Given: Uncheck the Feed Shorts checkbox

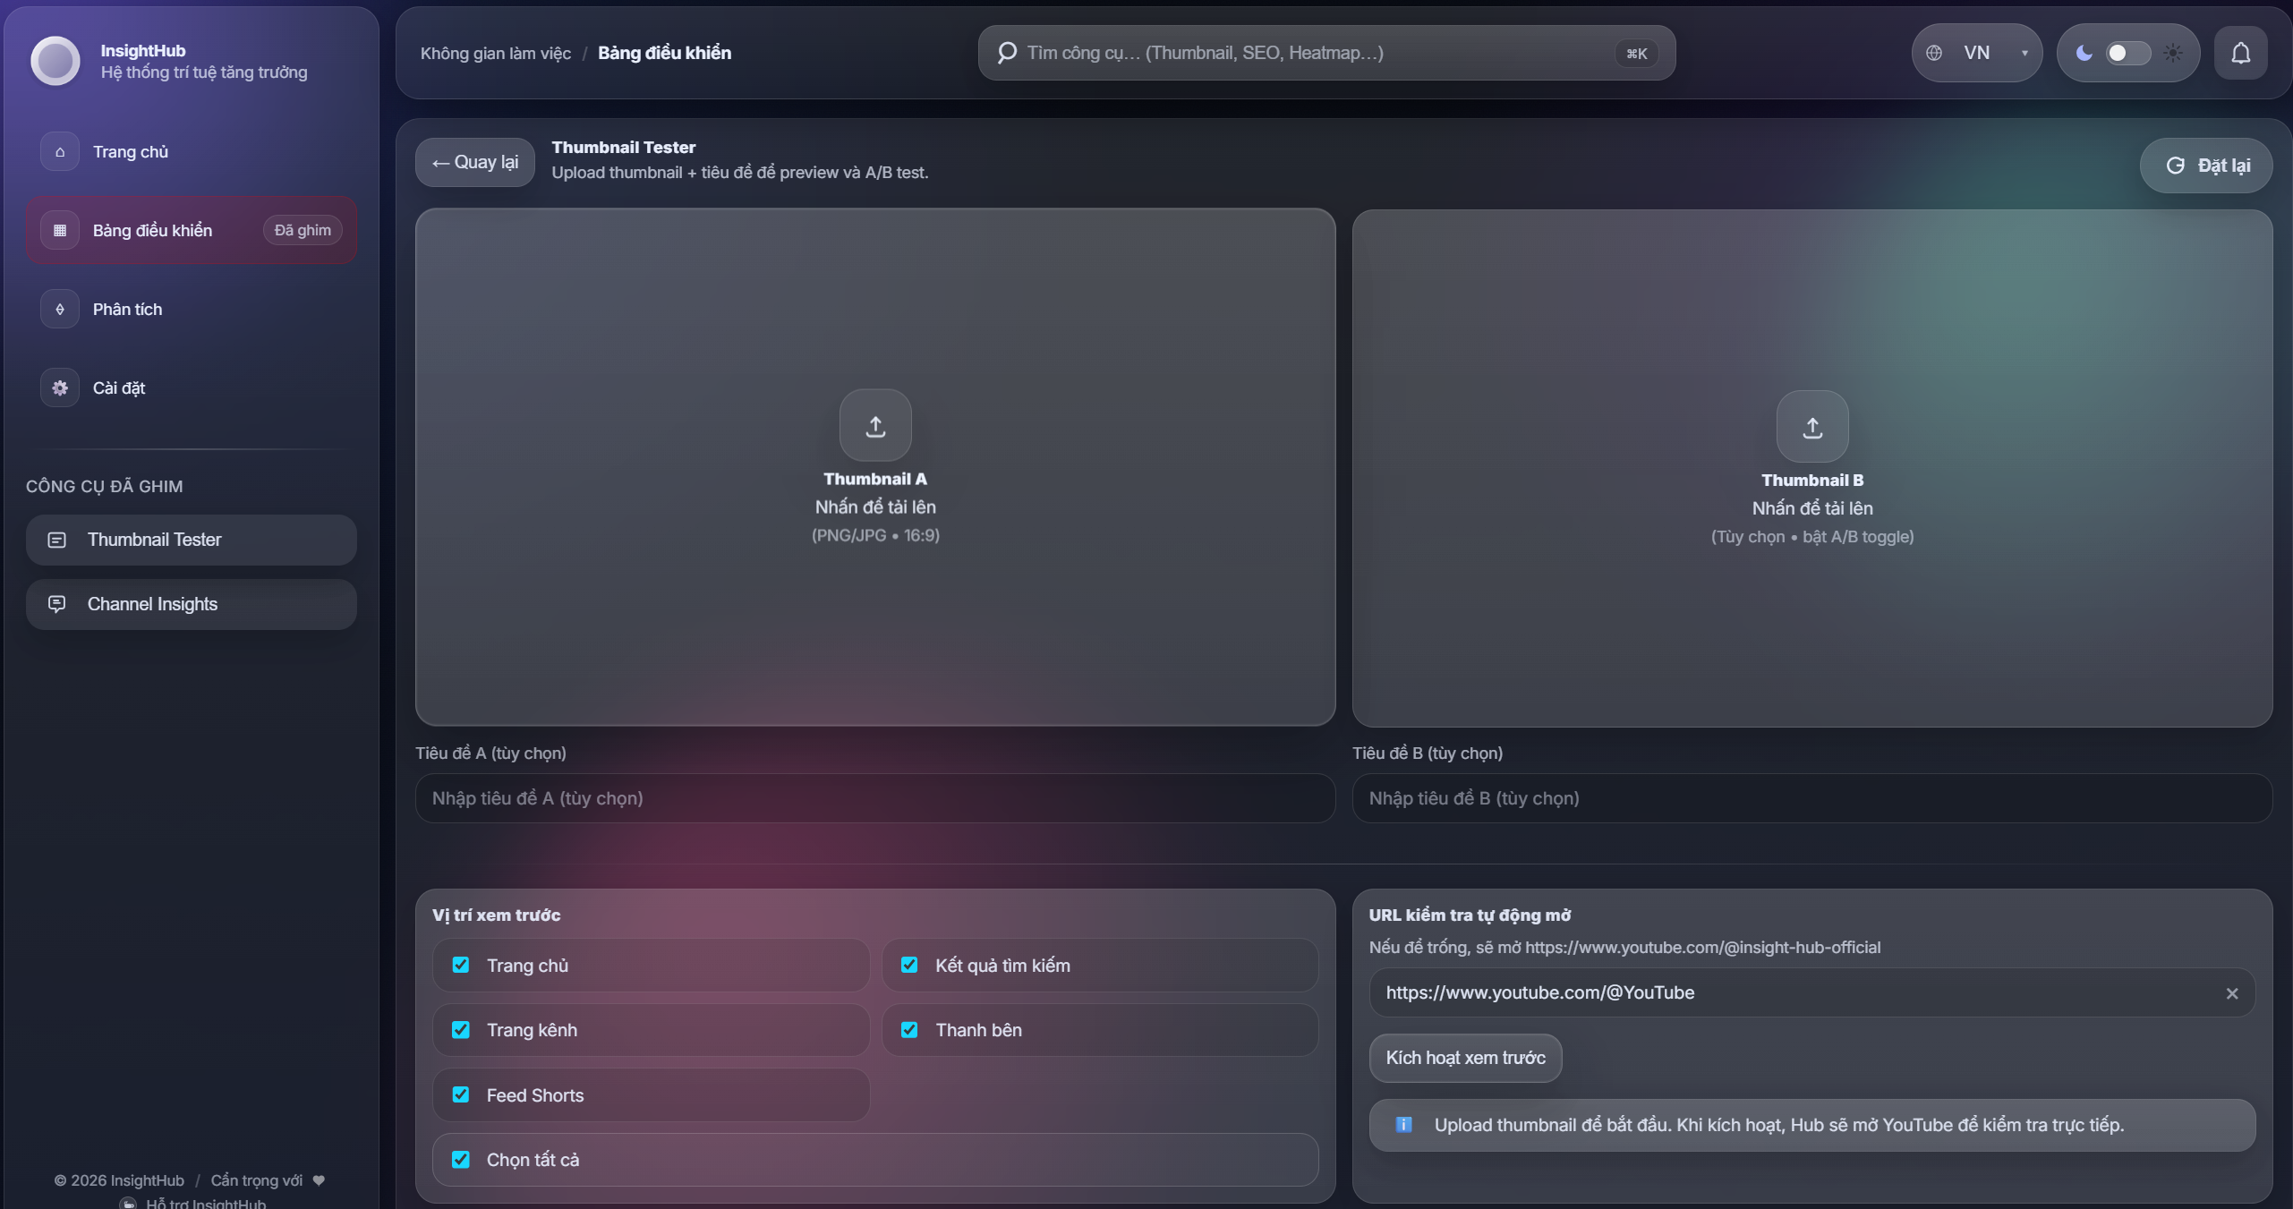Looking at the screenshot, I should (x=461, y=1094).
